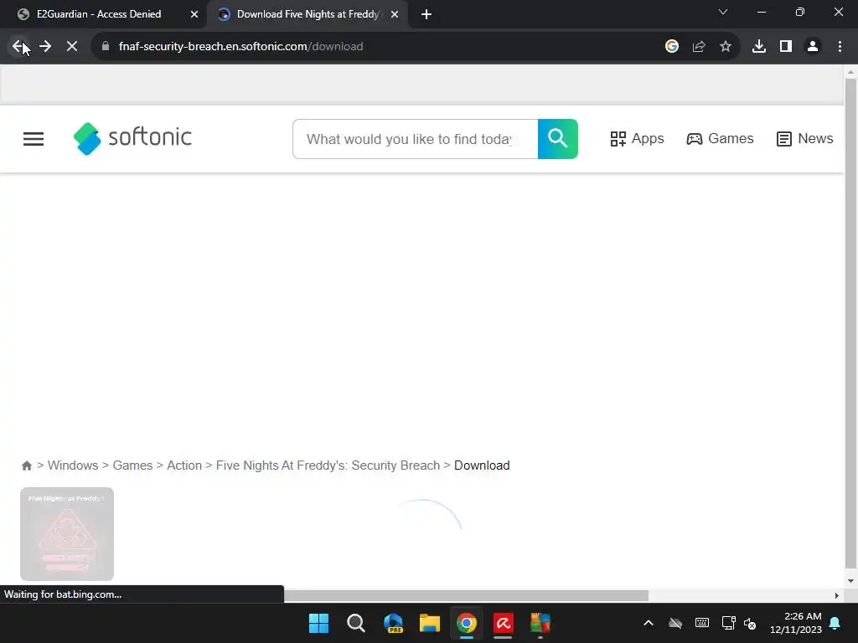Submit search with magnifier button
This screenshot has height=643, width=858.
[557, 139]
